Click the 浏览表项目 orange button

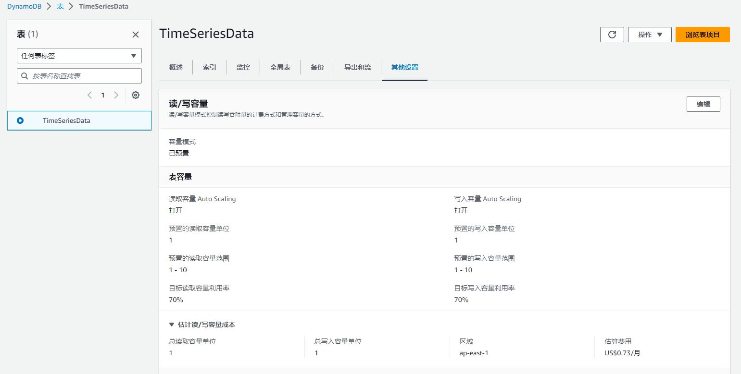[x=703, y=35]
